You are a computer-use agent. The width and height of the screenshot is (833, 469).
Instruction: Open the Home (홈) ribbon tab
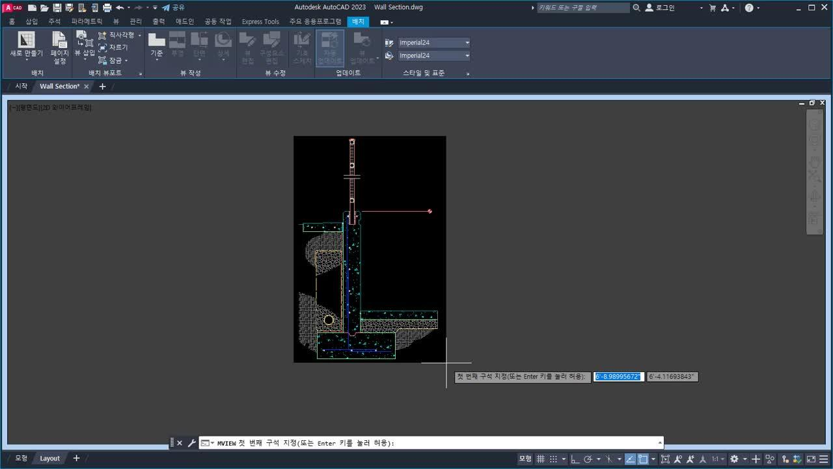12,21
